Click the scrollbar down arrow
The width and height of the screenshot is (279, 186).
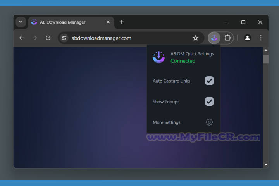tap(266, 165)
